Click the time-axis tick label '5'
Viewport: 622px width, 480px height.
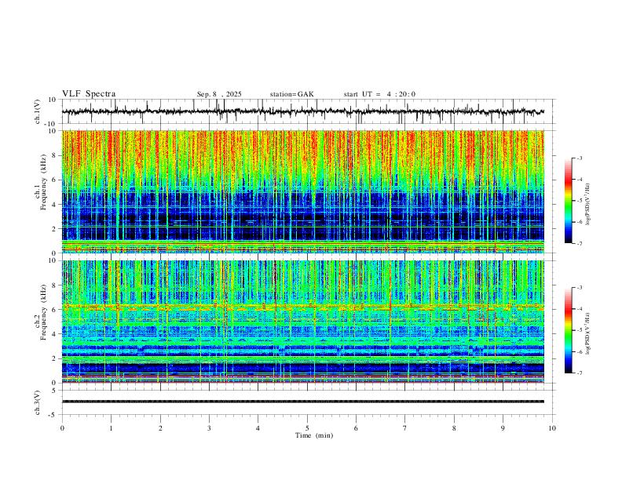click(307, 428)
